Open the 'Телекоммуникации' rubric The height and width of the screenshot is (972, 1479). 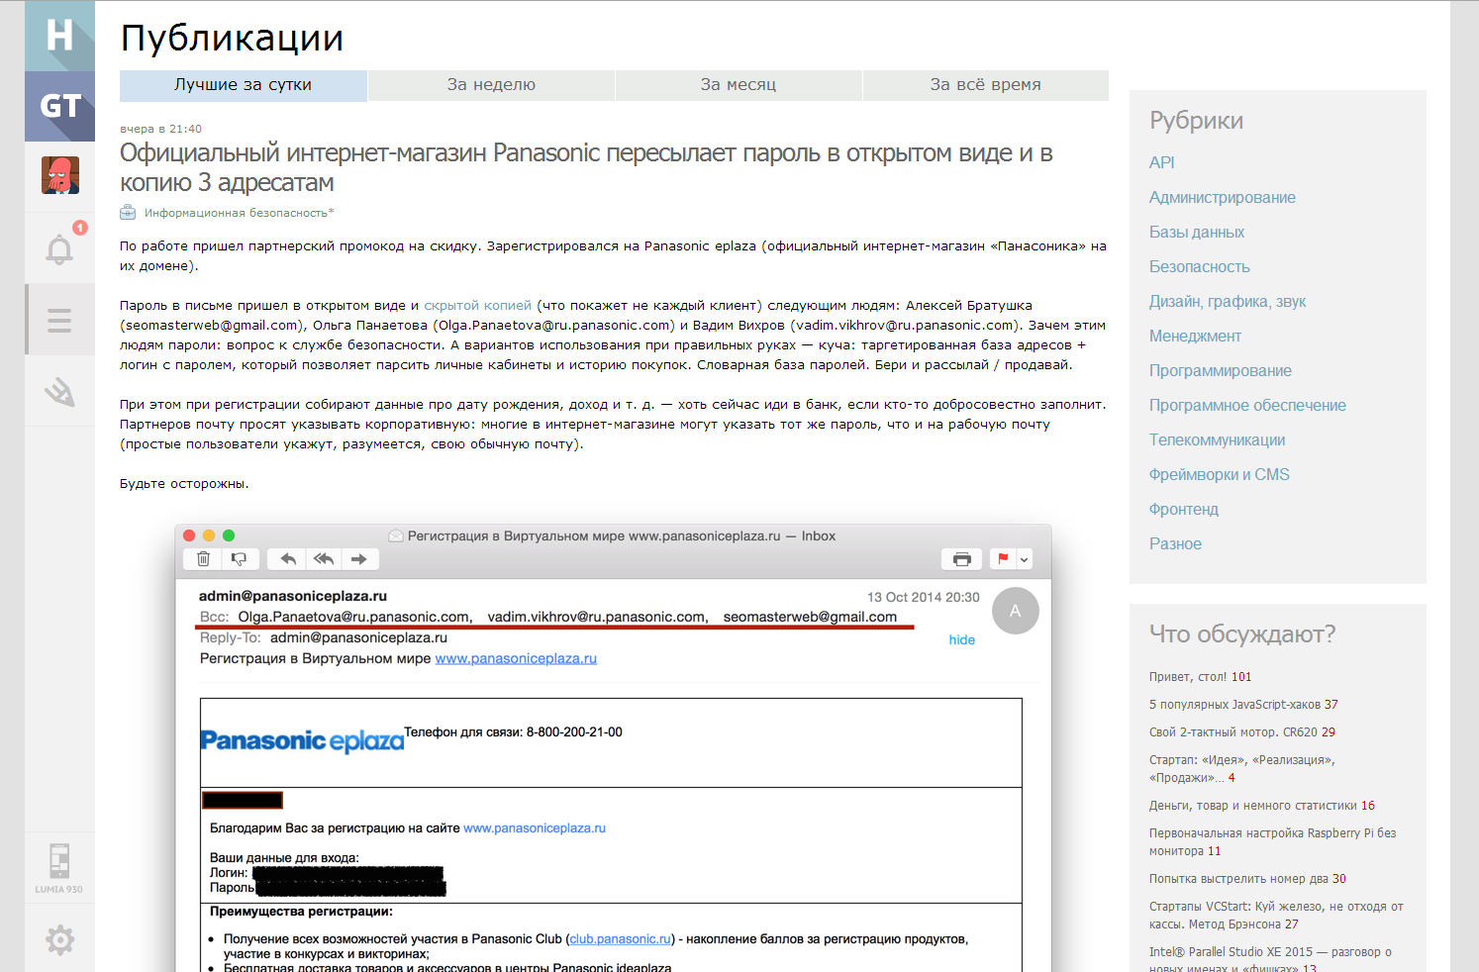[x=1218, y=439]
